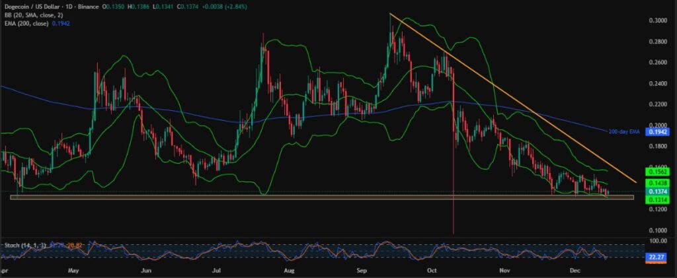Click the Aug label on time axis
This screenshot has height=278, width=677.
290,272
